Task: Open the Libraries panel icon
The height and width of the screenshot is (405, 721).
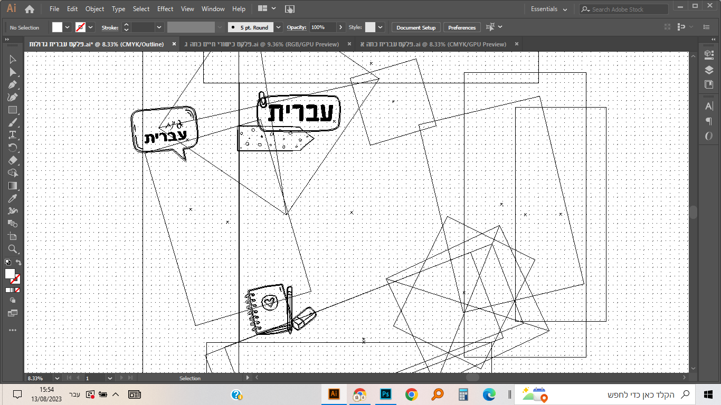Action: [709, 84]
